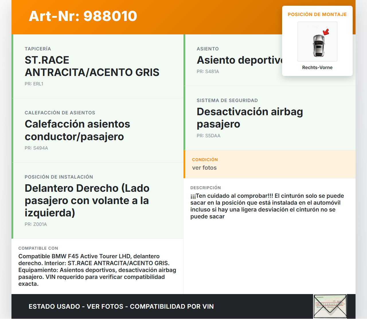Click the ver fotos link
Image resolution: width=367 pixels, height=319 pixels.
204,168
